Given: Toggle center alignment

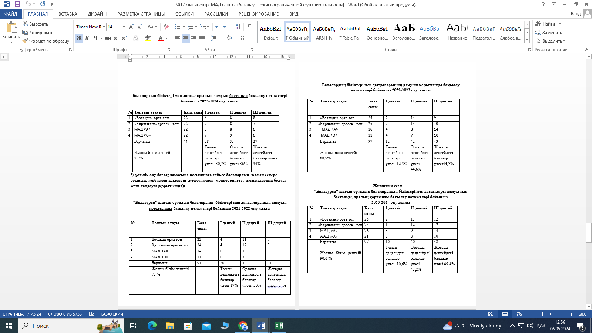Looking at the screenshot, I should point(186,38).
